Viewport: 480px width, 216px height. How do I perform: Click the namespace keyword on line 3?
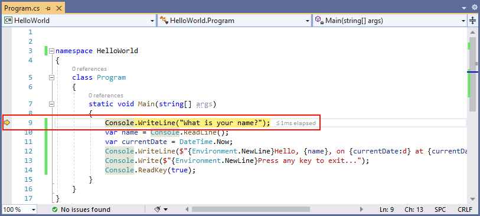pyautogui.click(x=74, y=51)
